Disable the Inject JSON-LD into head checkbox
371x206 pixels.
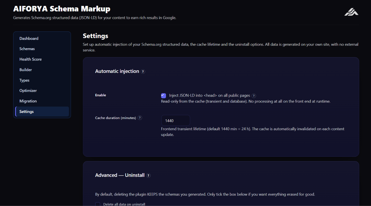point(164,95)
